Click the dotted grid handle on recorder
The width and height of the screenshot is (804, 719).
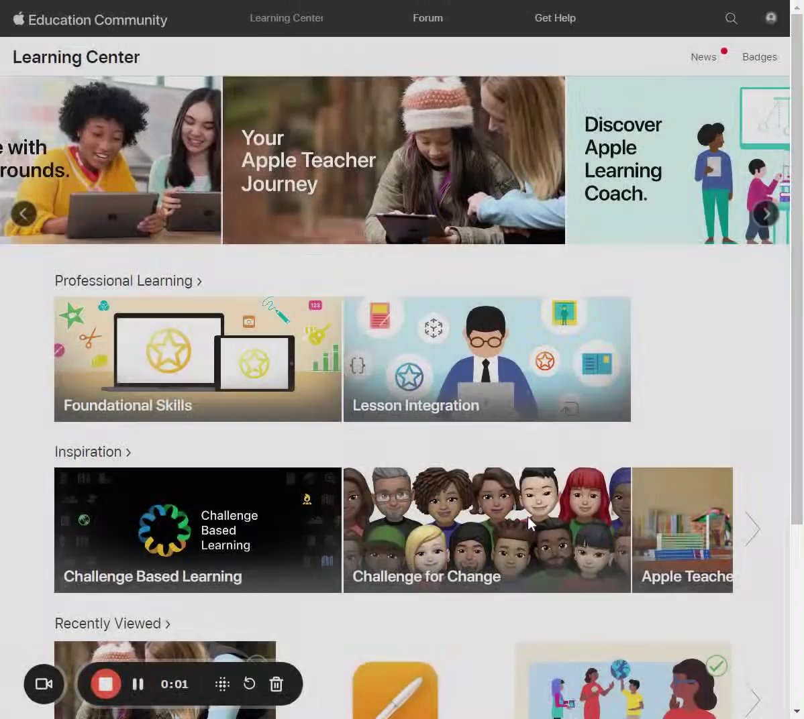222,684
